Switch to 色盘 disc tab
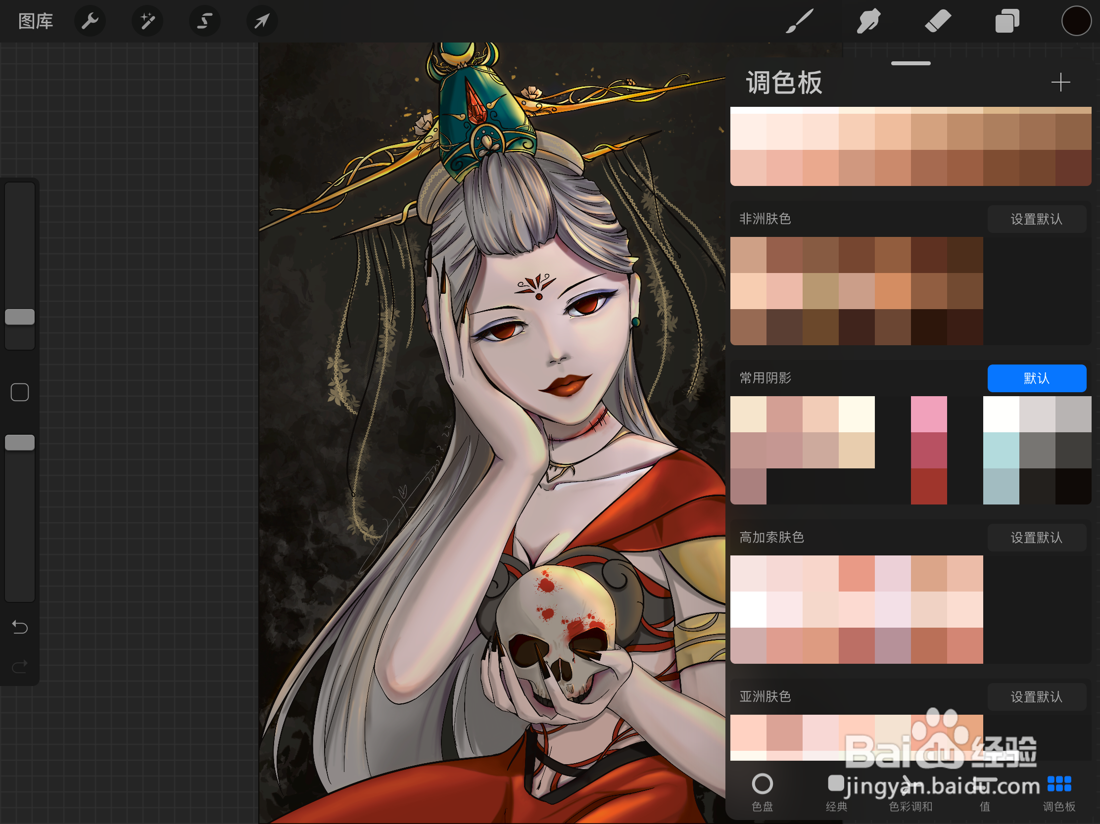The height and width of the screenshot is (824, 1100). (x=763, y=793)
